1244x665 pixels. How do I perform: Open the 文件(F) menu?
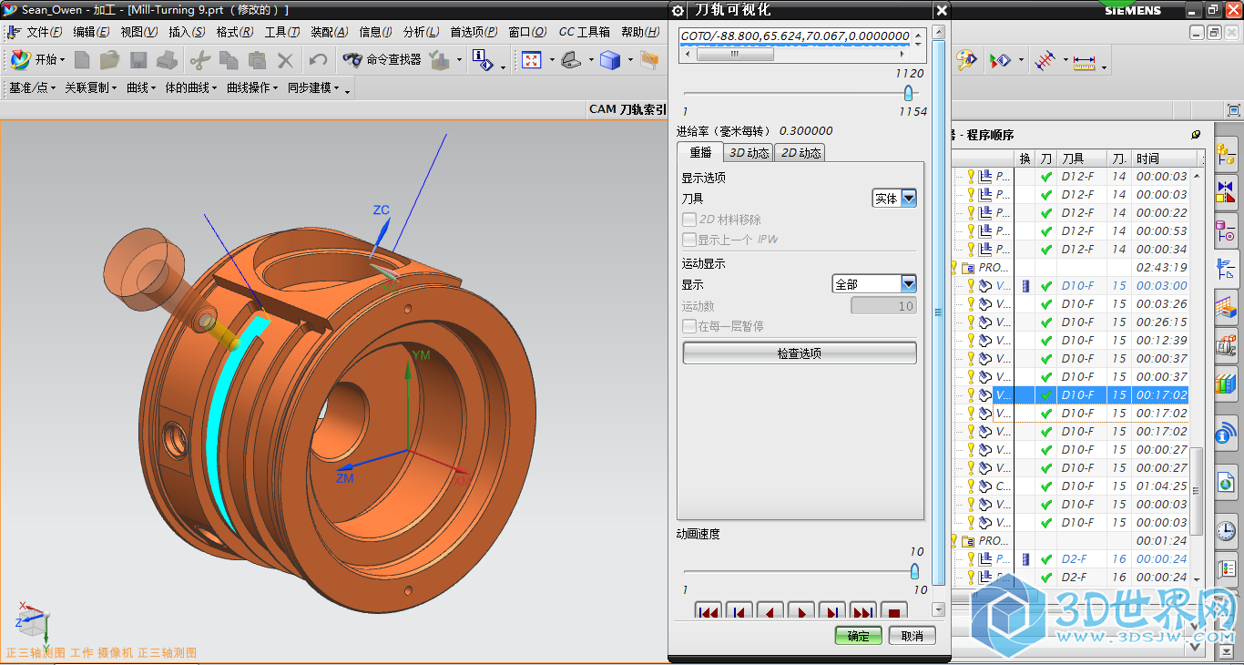(45, 32)
